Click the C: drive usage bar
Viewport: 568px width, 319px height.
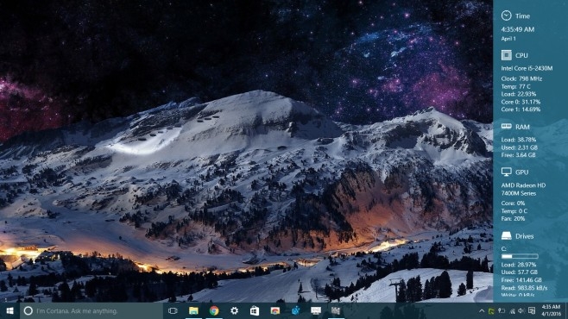(520, 256)
